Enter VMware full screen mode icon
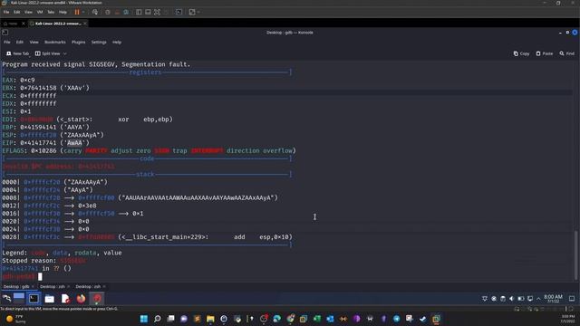The image size is (580, 326). click(x=157, y=12)
